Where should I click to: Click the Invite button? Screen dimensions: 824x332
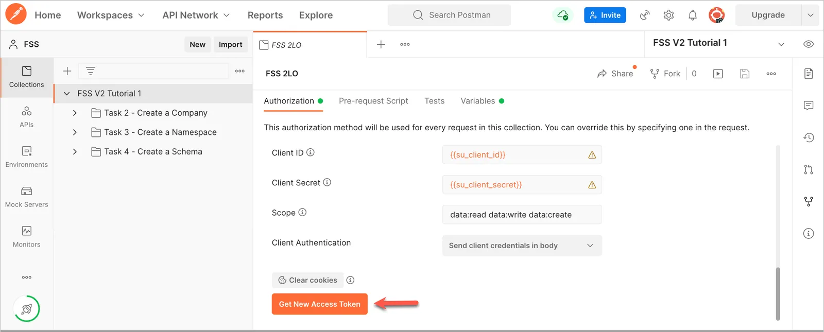605,15
